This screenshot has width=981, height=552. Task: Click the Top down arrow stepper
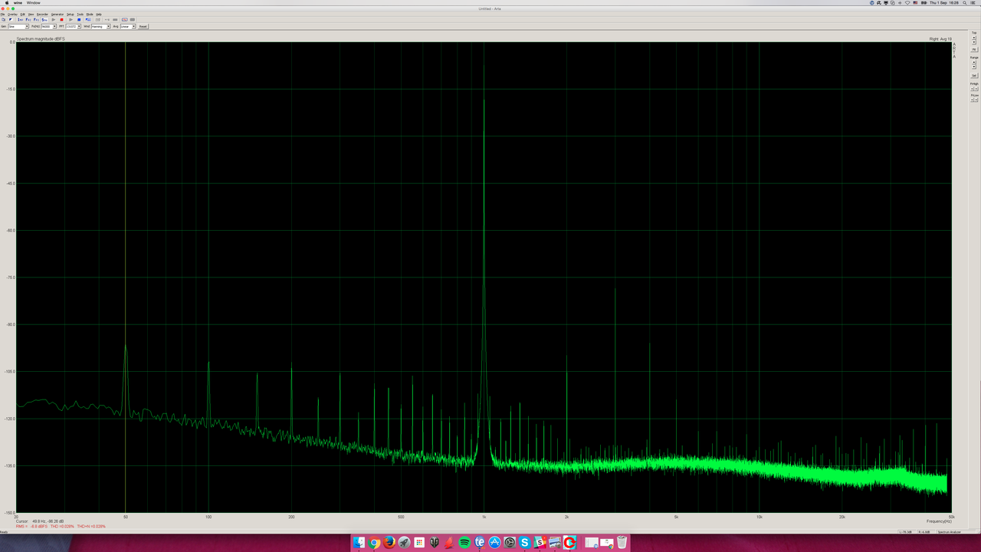tap(974, 42)
